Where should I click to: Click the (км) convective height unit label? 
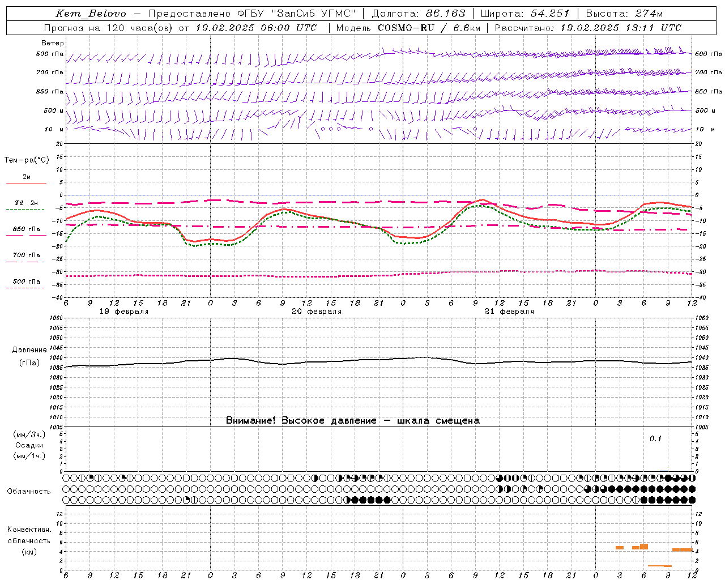[29, 552]
